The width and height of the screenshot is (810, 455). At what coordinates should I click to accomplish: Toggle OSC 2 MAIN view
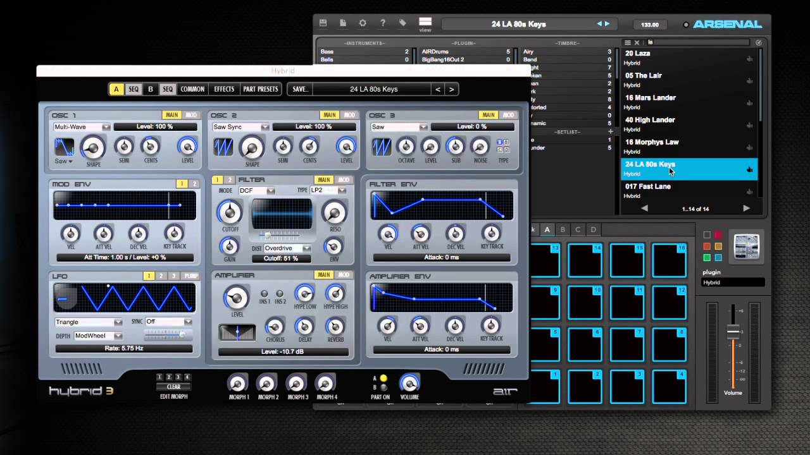point(329,115)
